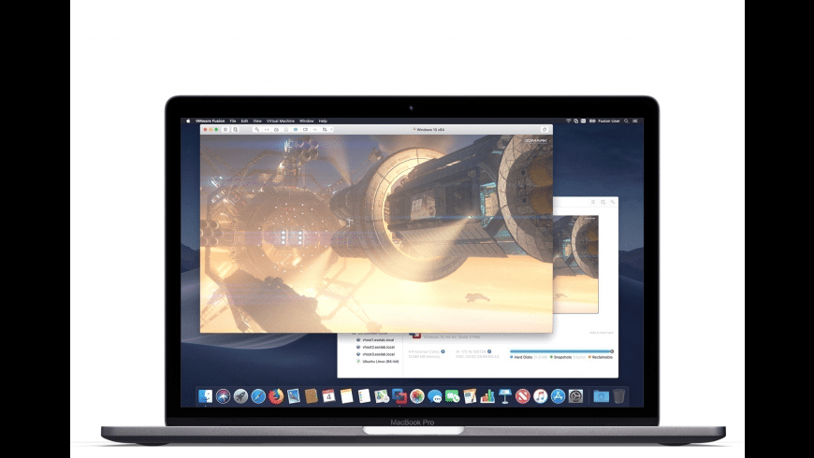Viewport: 814px width, 458px height.
Task: Open the Window menu
Action: (307, 121)
